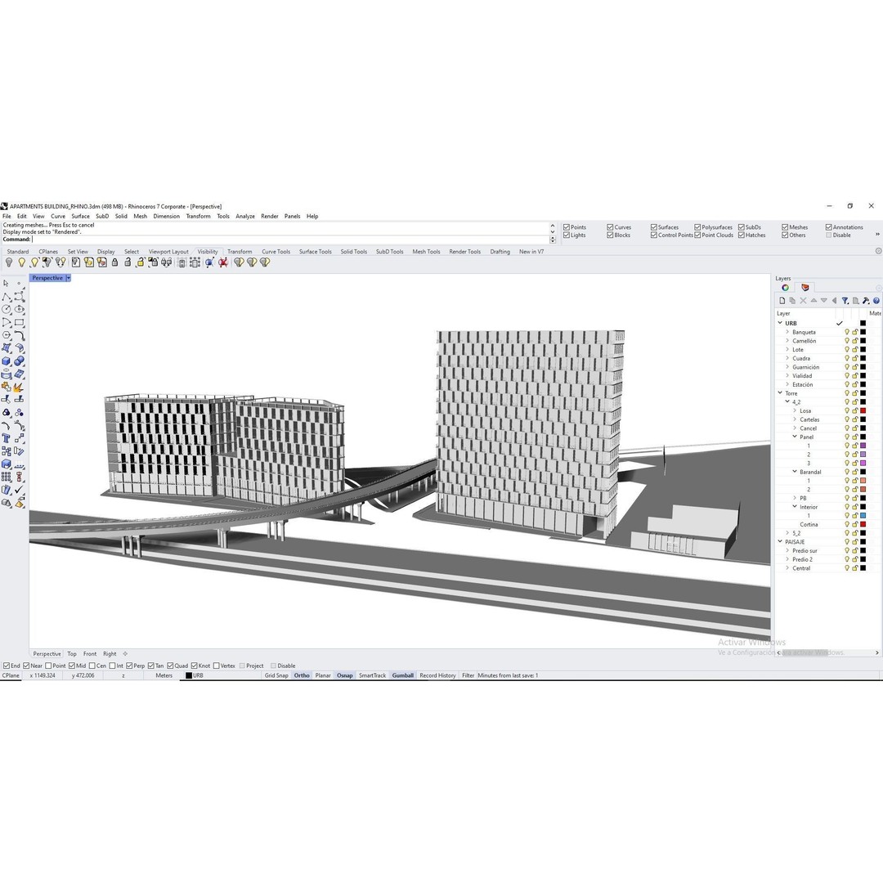Expand the 5_2 layer
Image resolution: width=883 pixels, height=883 pixels.
tap(787, 533)
